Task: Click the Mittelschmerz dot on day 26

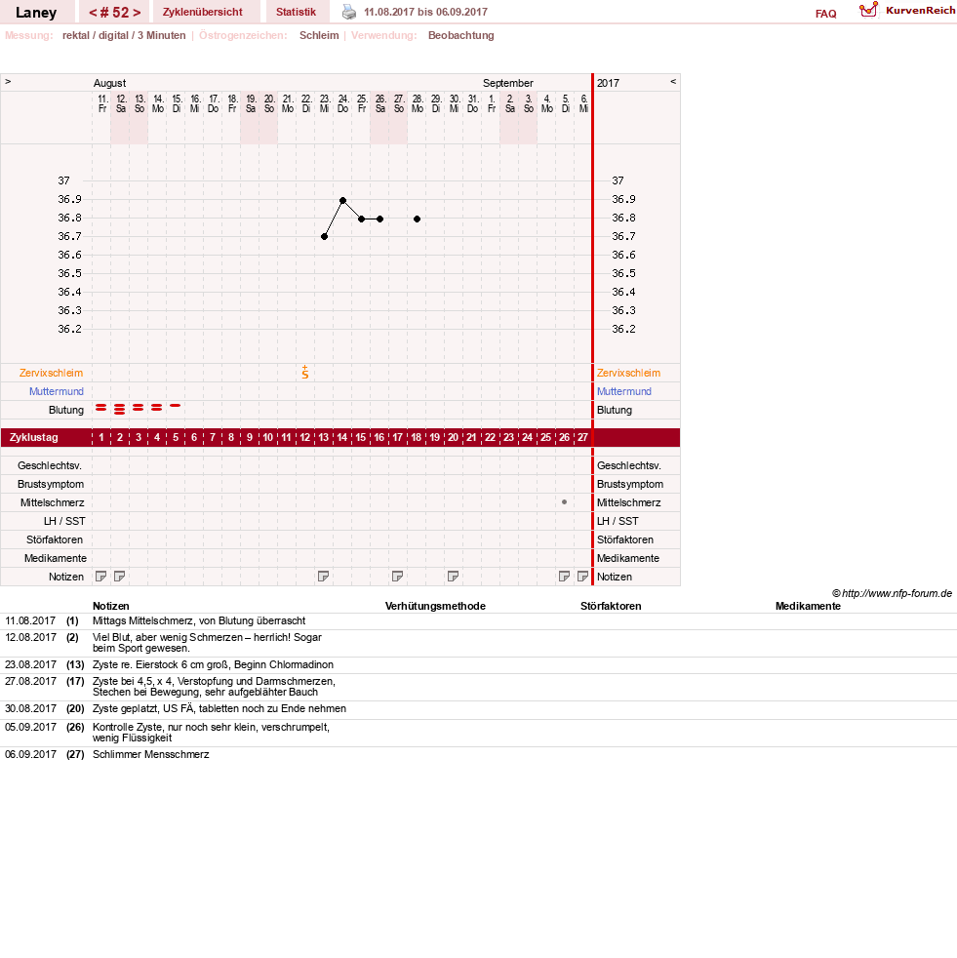Action: (x=564, y=502)
